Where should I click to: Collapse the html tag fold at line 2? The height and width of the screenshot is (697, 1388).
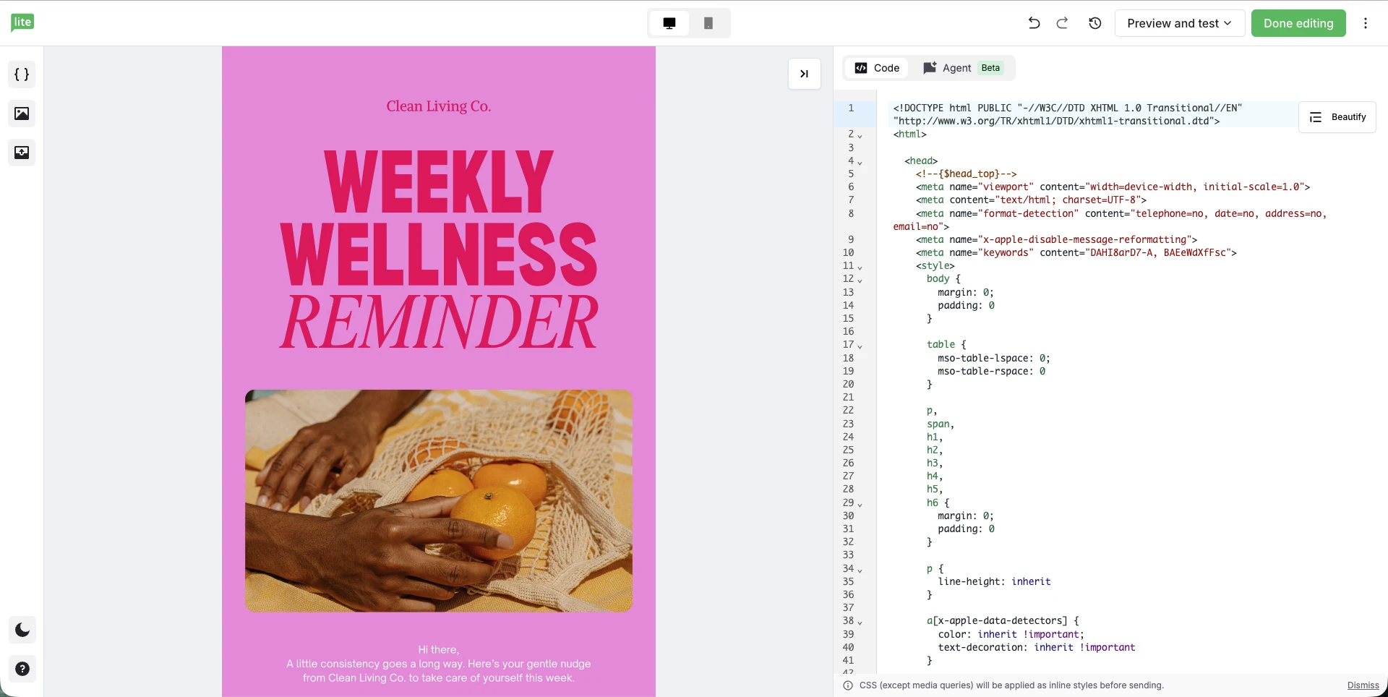click(860, 135)
